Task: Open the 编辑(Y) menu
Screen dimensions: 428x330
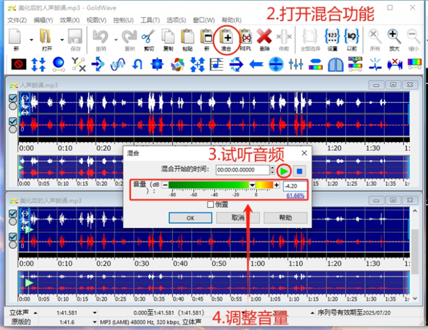Action: point(43,20)
